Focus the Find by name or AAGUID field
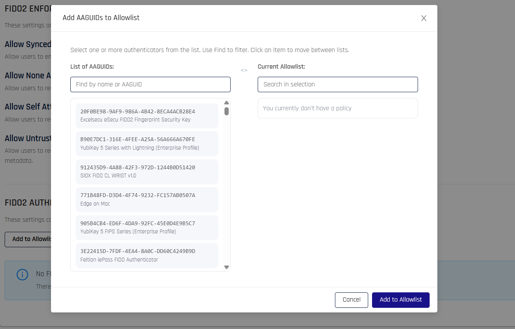 150,84
